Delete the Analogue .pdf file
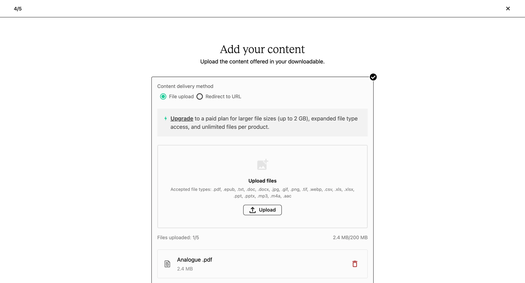This screenshot has height=283, width=525. (x=355, y=264)
